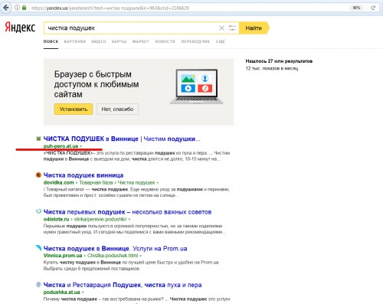
Task: Expand dropdown arrow after dovidka Чистка подушек breadcrumb
Action: tap(158, 183)
